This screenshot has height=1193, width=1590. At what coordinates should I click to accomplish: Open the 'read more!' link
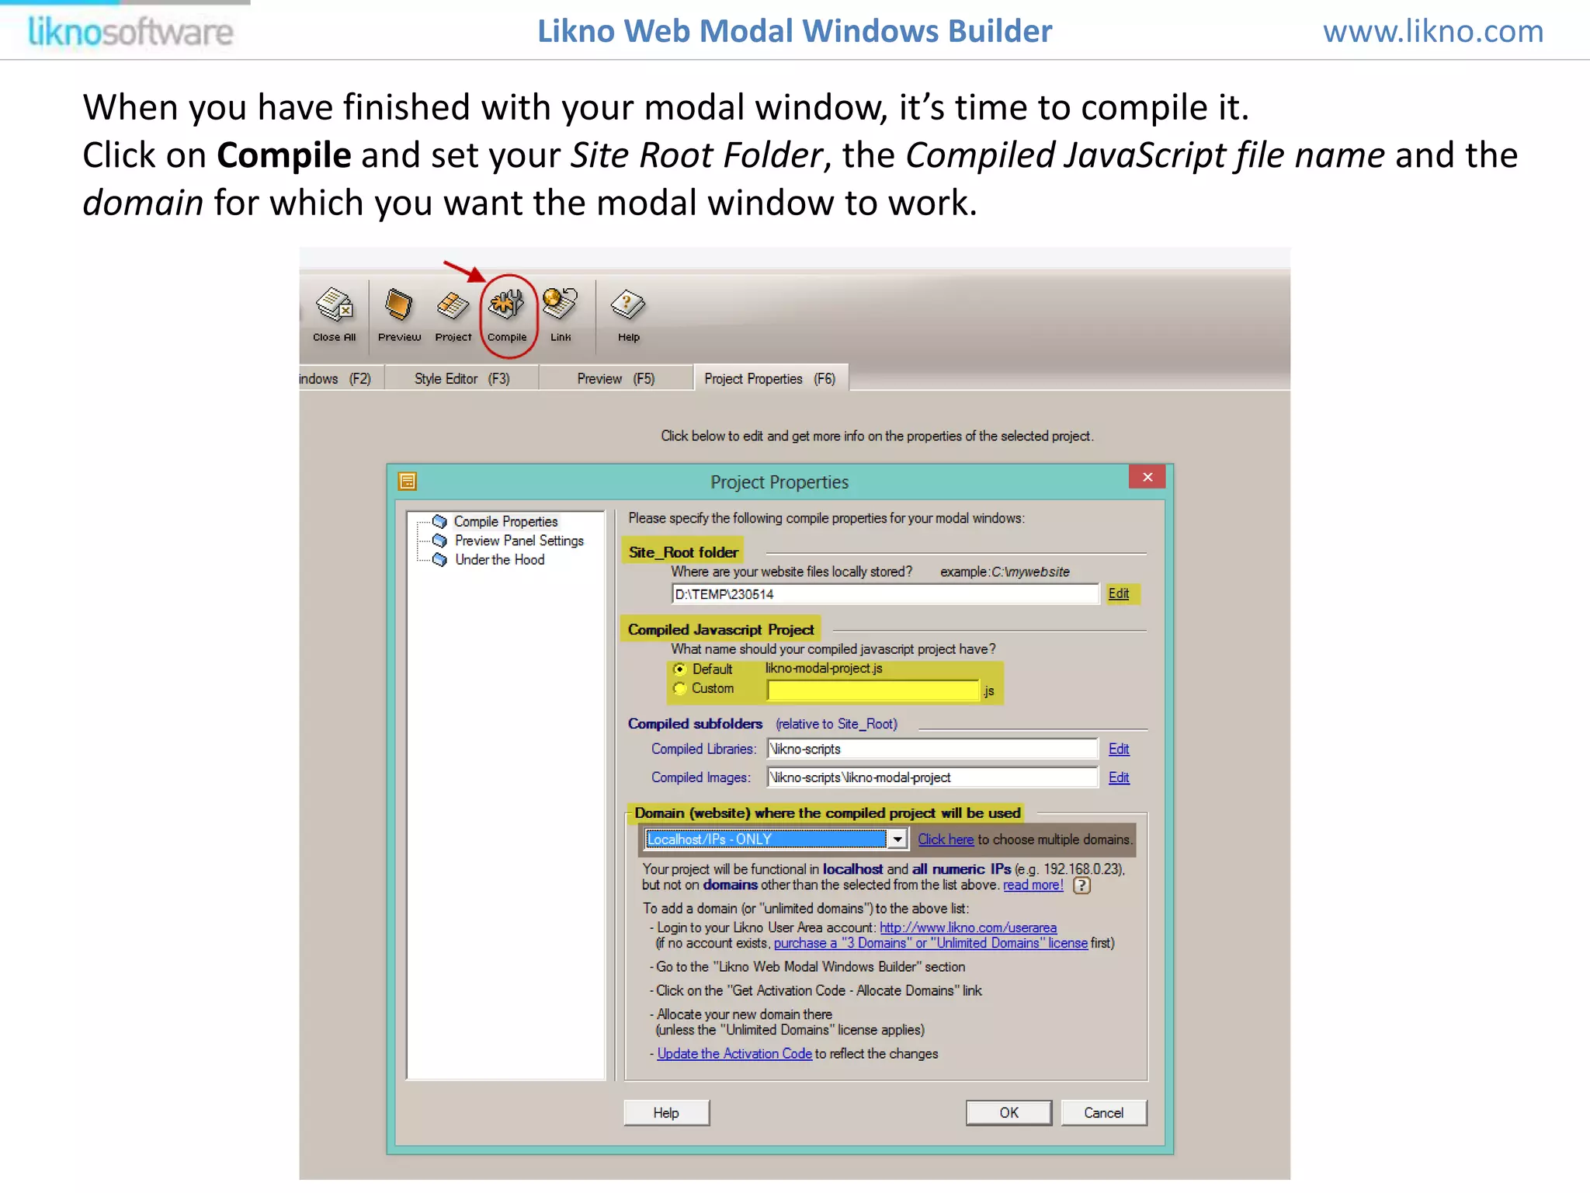coord(1033,885)
